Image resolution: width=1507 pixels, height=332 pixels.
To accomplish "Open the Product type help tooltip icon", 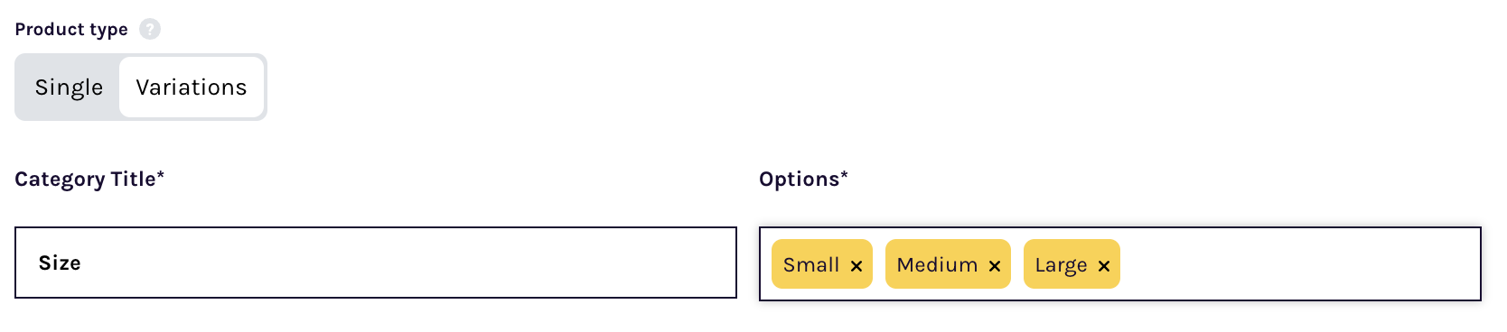I will click(150, 29).
